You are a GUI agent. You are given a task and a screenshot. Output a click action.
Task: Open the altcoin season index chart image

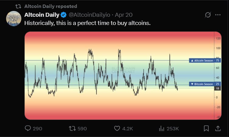point(123,76)
